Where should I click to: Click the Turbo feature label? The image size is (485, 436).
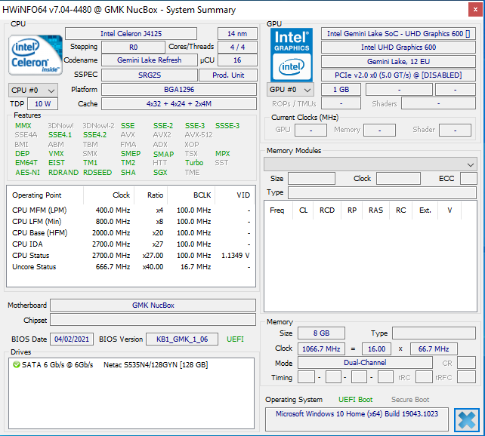(194, 163)
